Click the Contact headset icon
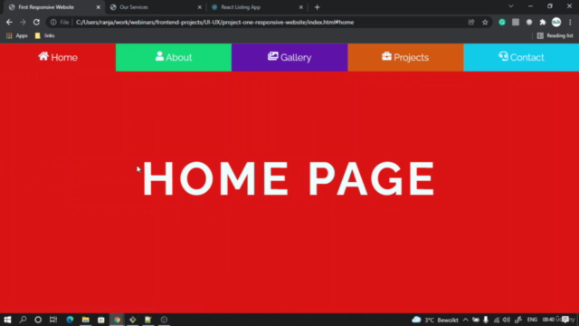The width and height of the screenshot is (579, 326). [503, 56]
